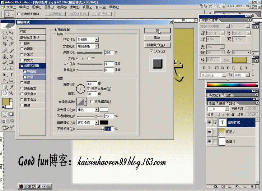Select the Move tool

pos(11,32)
